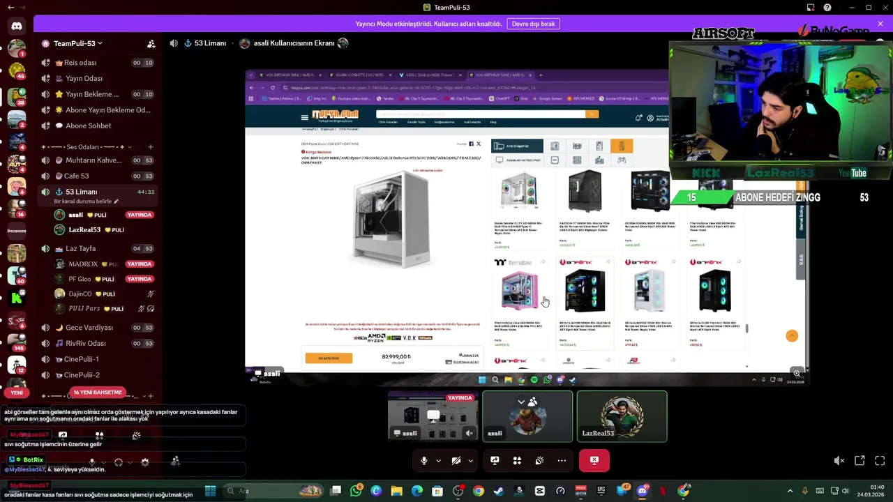Open Windows Start button on taskbar
Viewport: 893px width, 502px height.
click(x=210, y=491)
